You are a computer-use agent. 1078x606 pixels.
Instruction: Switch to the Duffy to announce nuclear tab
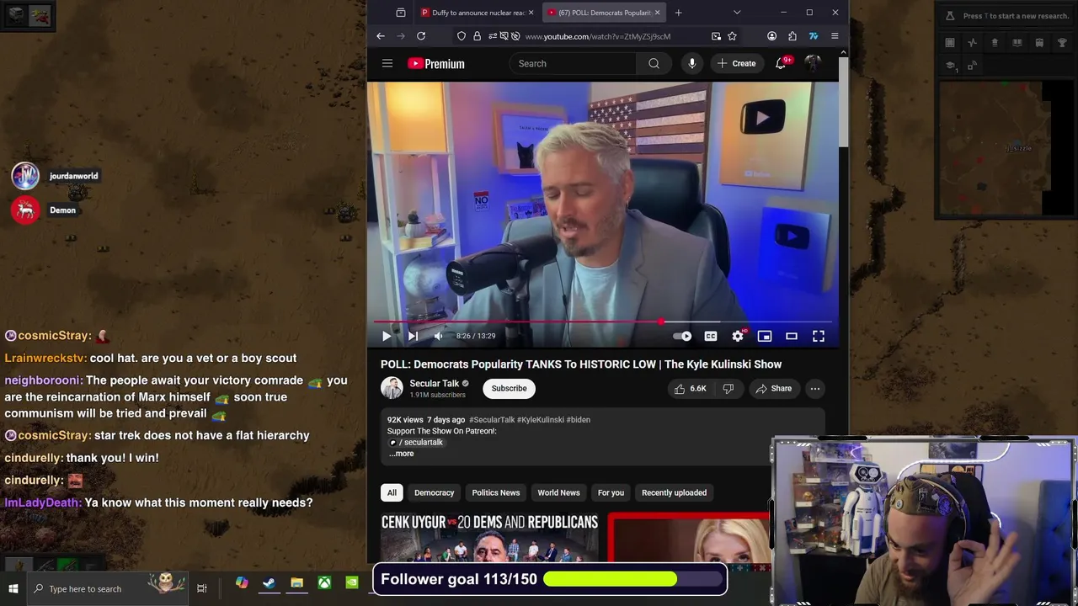(476, 13)
